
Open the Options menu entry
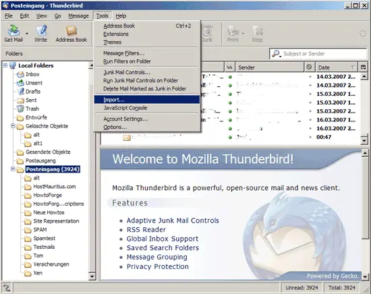point(147,127)
